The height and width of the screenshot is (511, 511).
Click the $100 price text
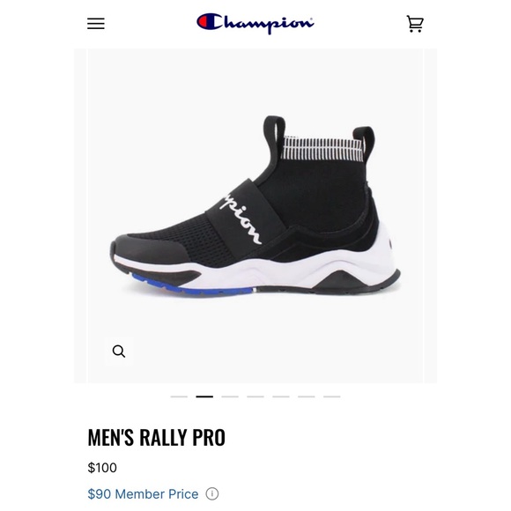coord(102,468)
